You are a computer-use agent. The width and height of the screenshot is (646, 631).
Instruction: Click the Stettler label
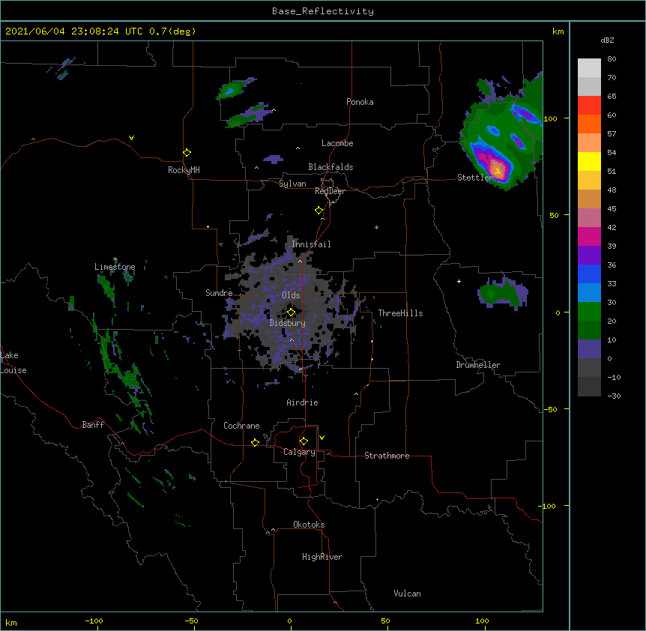[x=474, y=178]
